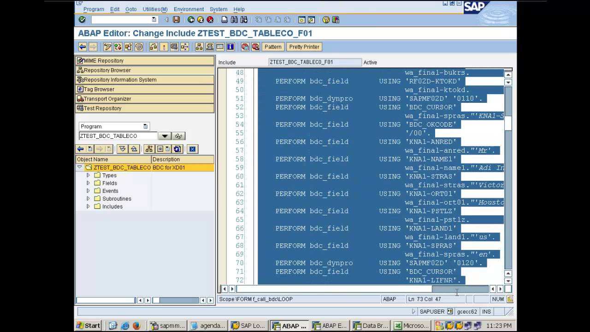Click the Find binoculars icon
Image resolution: width=590 pixels, height=332 pixels.
(234, 20)
